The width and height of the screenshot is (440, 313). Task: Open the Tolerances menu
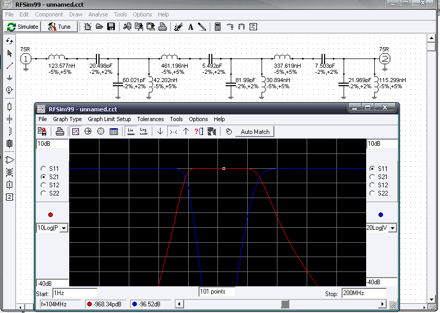click(150, 119)
